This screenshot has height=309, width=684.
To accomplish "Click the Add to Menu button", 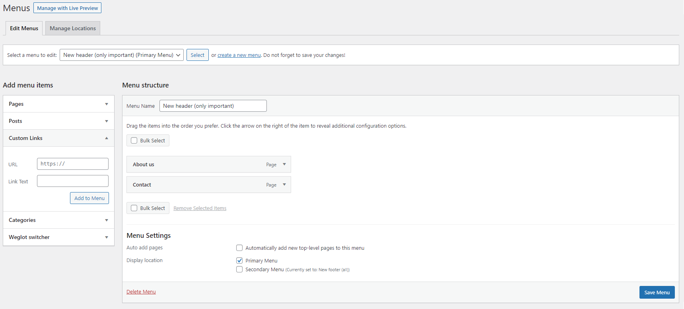I will click(89, 198).
